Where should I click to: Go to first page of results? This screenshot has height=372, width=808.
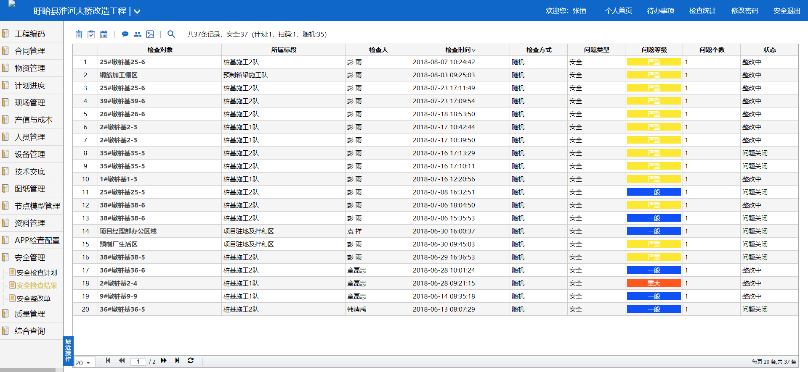click(108, 361)
